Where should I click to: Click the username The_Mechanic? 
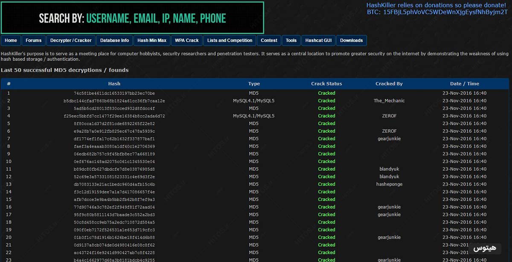point(389,101)
